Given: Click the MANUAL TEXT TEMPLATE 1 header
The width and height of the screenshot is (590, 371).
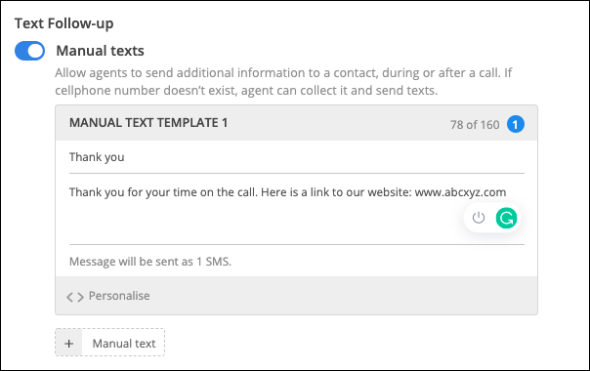Looking at the screenshot, I should 148,123.
